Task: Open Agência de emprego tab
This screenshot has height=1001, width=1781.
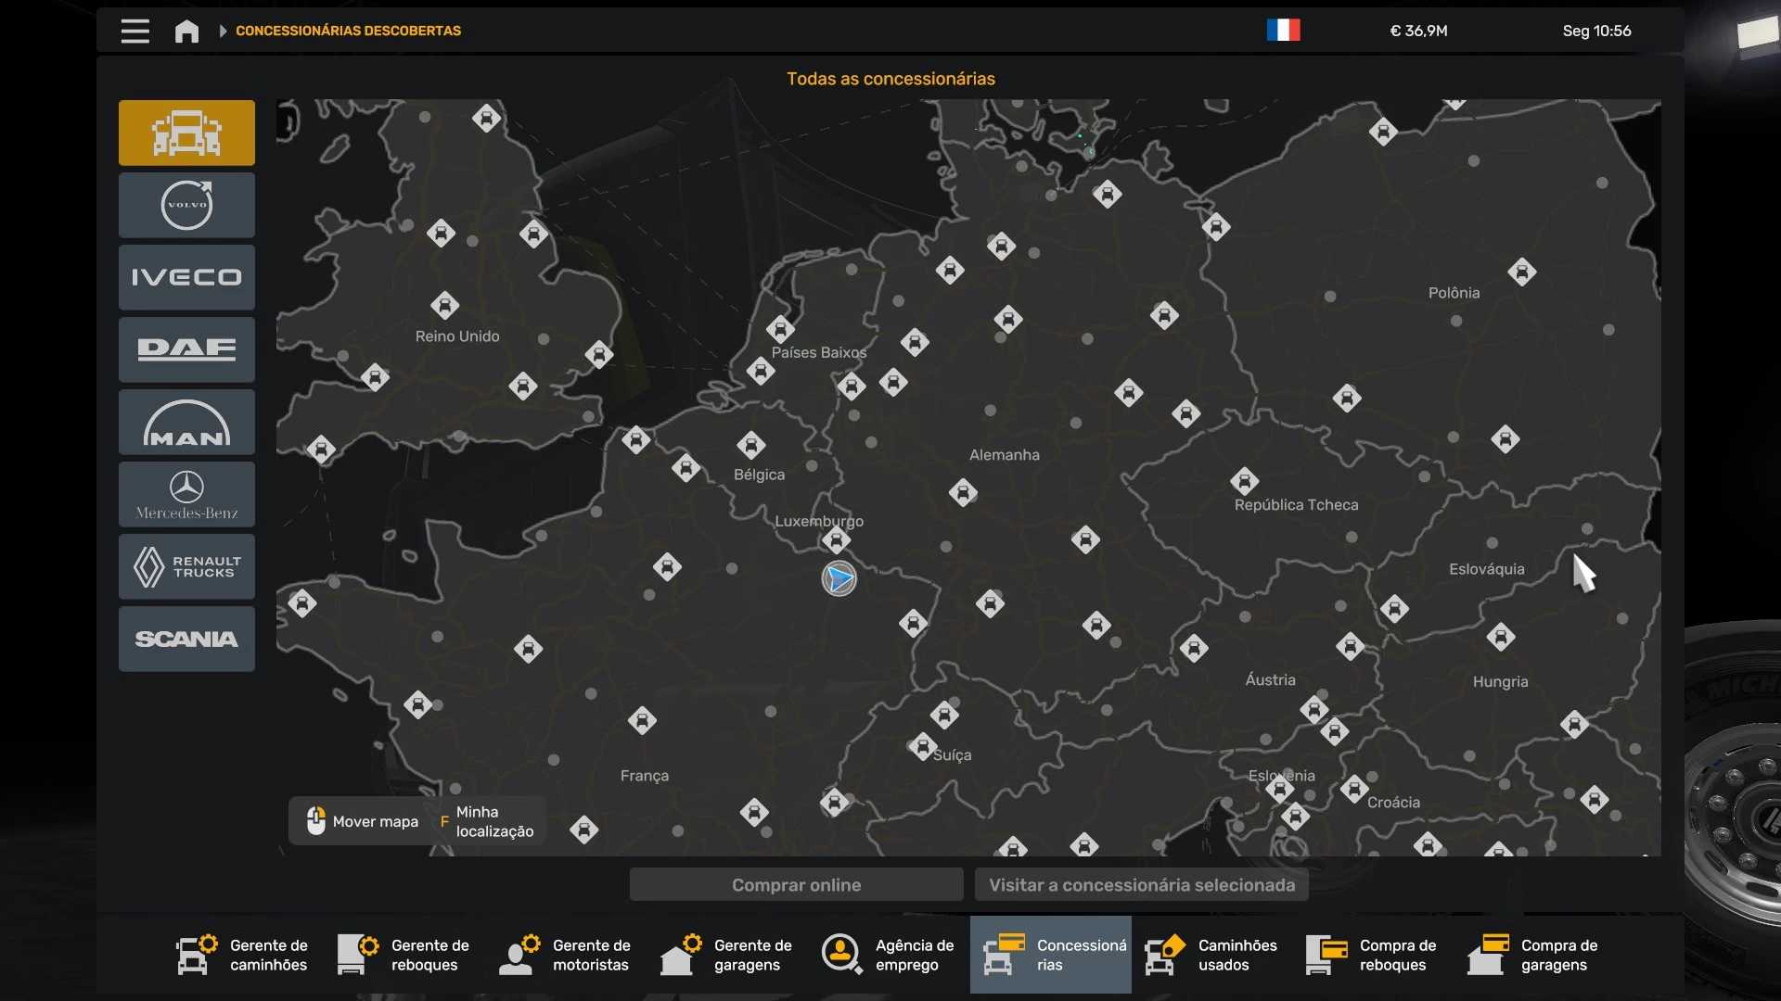Action: pos(889,955)
